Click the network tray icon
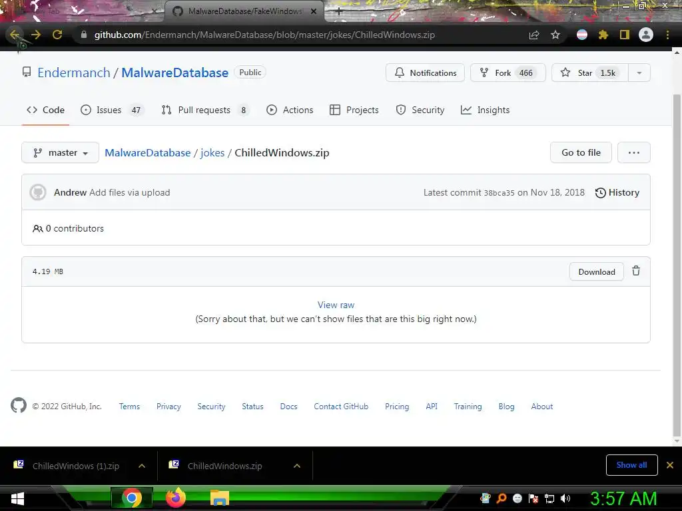Screen dimensions: 682x511 [549, 498]
